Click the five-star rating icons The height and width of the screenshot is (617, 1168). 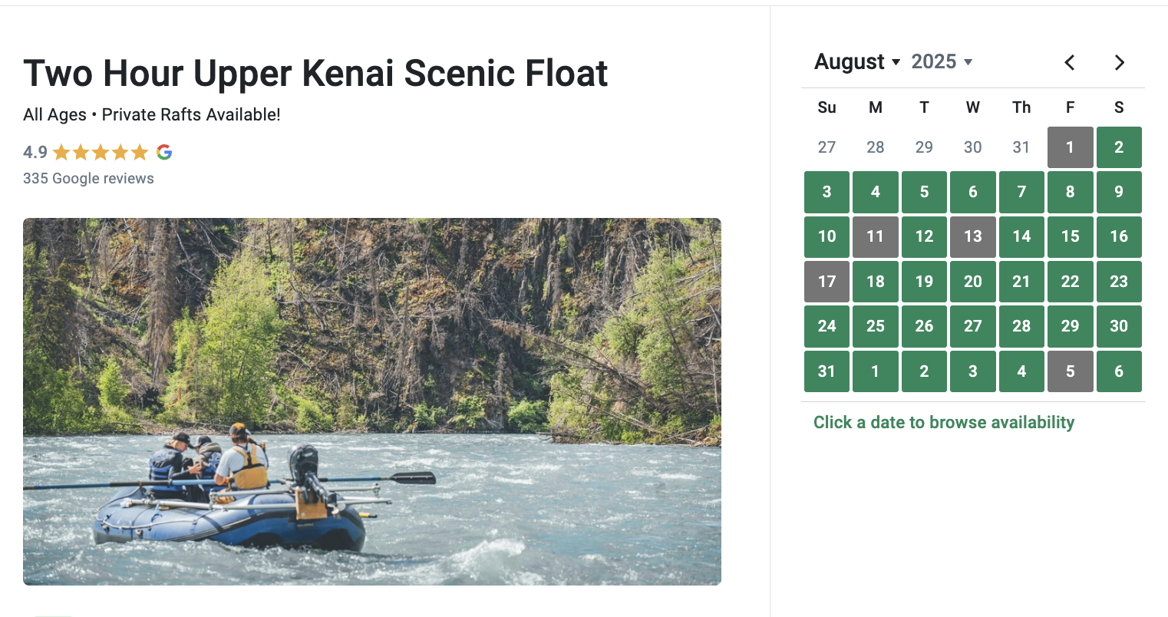pos(101,152)
